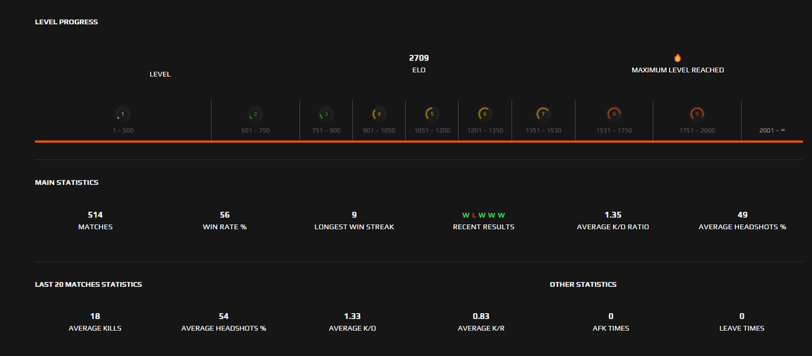Click the flame icon above Maximum Level Reached

[677, 58]
